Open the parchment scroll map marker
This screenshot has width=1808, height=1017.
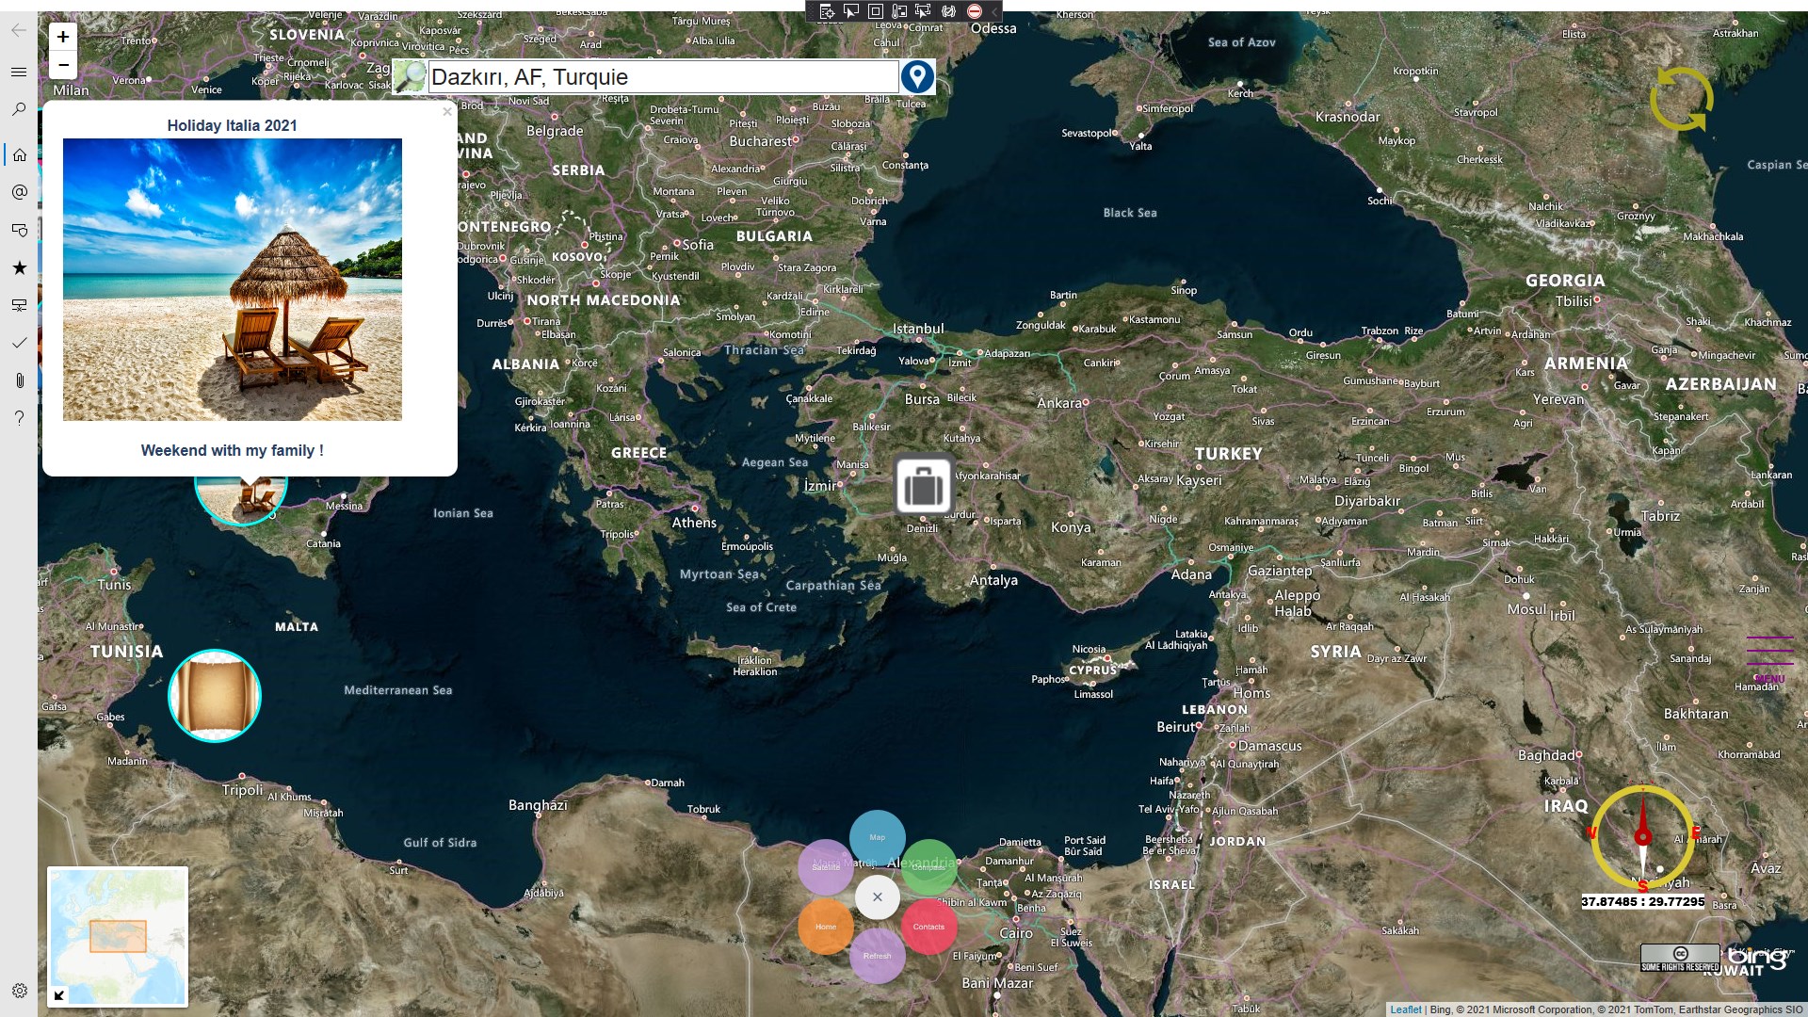[x=215, y=696]
